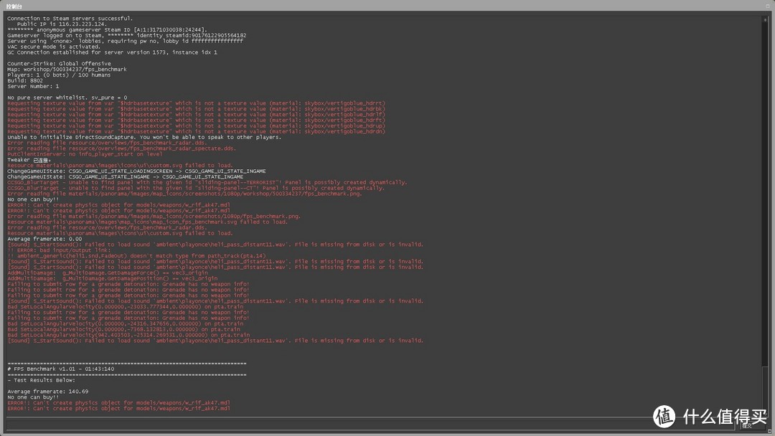The height and width of the screenshot is (436, 775).
Task: Click line mentioning skybox/vertigoblue_hdrrt
Action: pyautogui.click(x=196, y=104)
